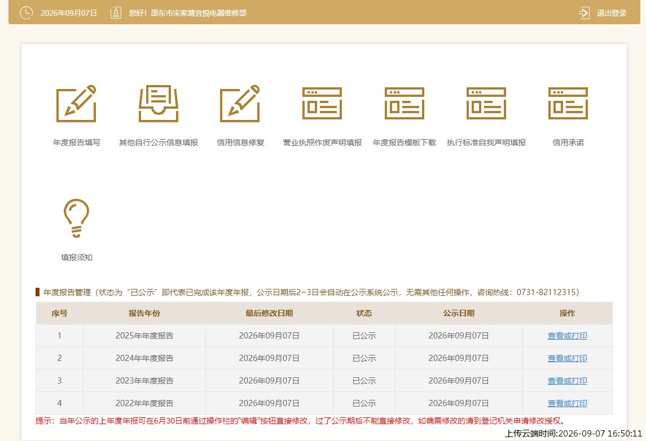View or print the 2025年年度报告
The width and height of the screenshot is (646, 441).
[568, 336]
